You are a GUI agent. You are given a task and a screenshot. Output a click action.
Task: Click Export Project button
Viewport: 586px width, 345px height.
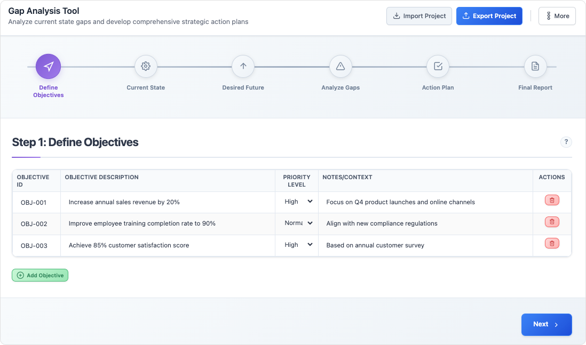pos(489,16)
